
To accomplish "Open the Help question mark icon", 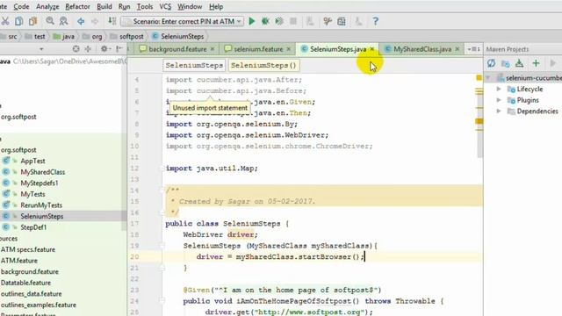I will pos(375,21).
